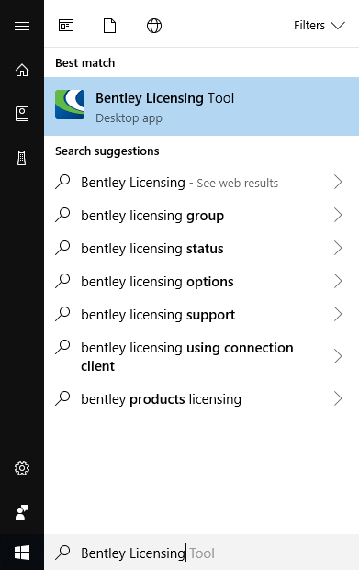Go to Home in the search sidebar
359x570 pixels.
pos(22,70)
